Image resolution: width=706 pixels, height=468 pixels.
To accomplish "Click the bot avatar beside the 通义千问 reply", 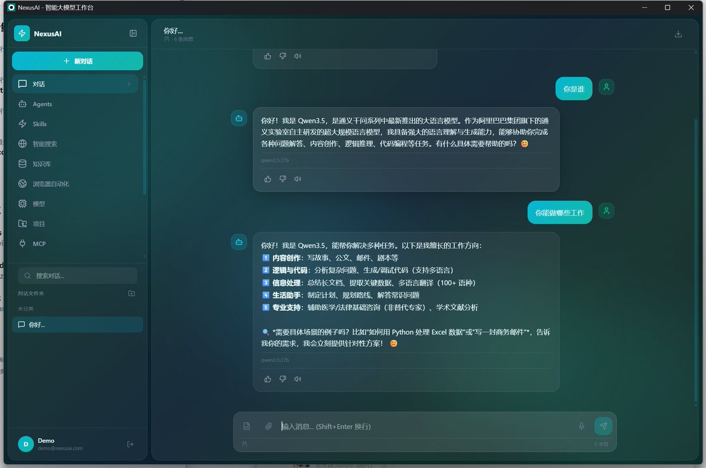I will [239, 118].
